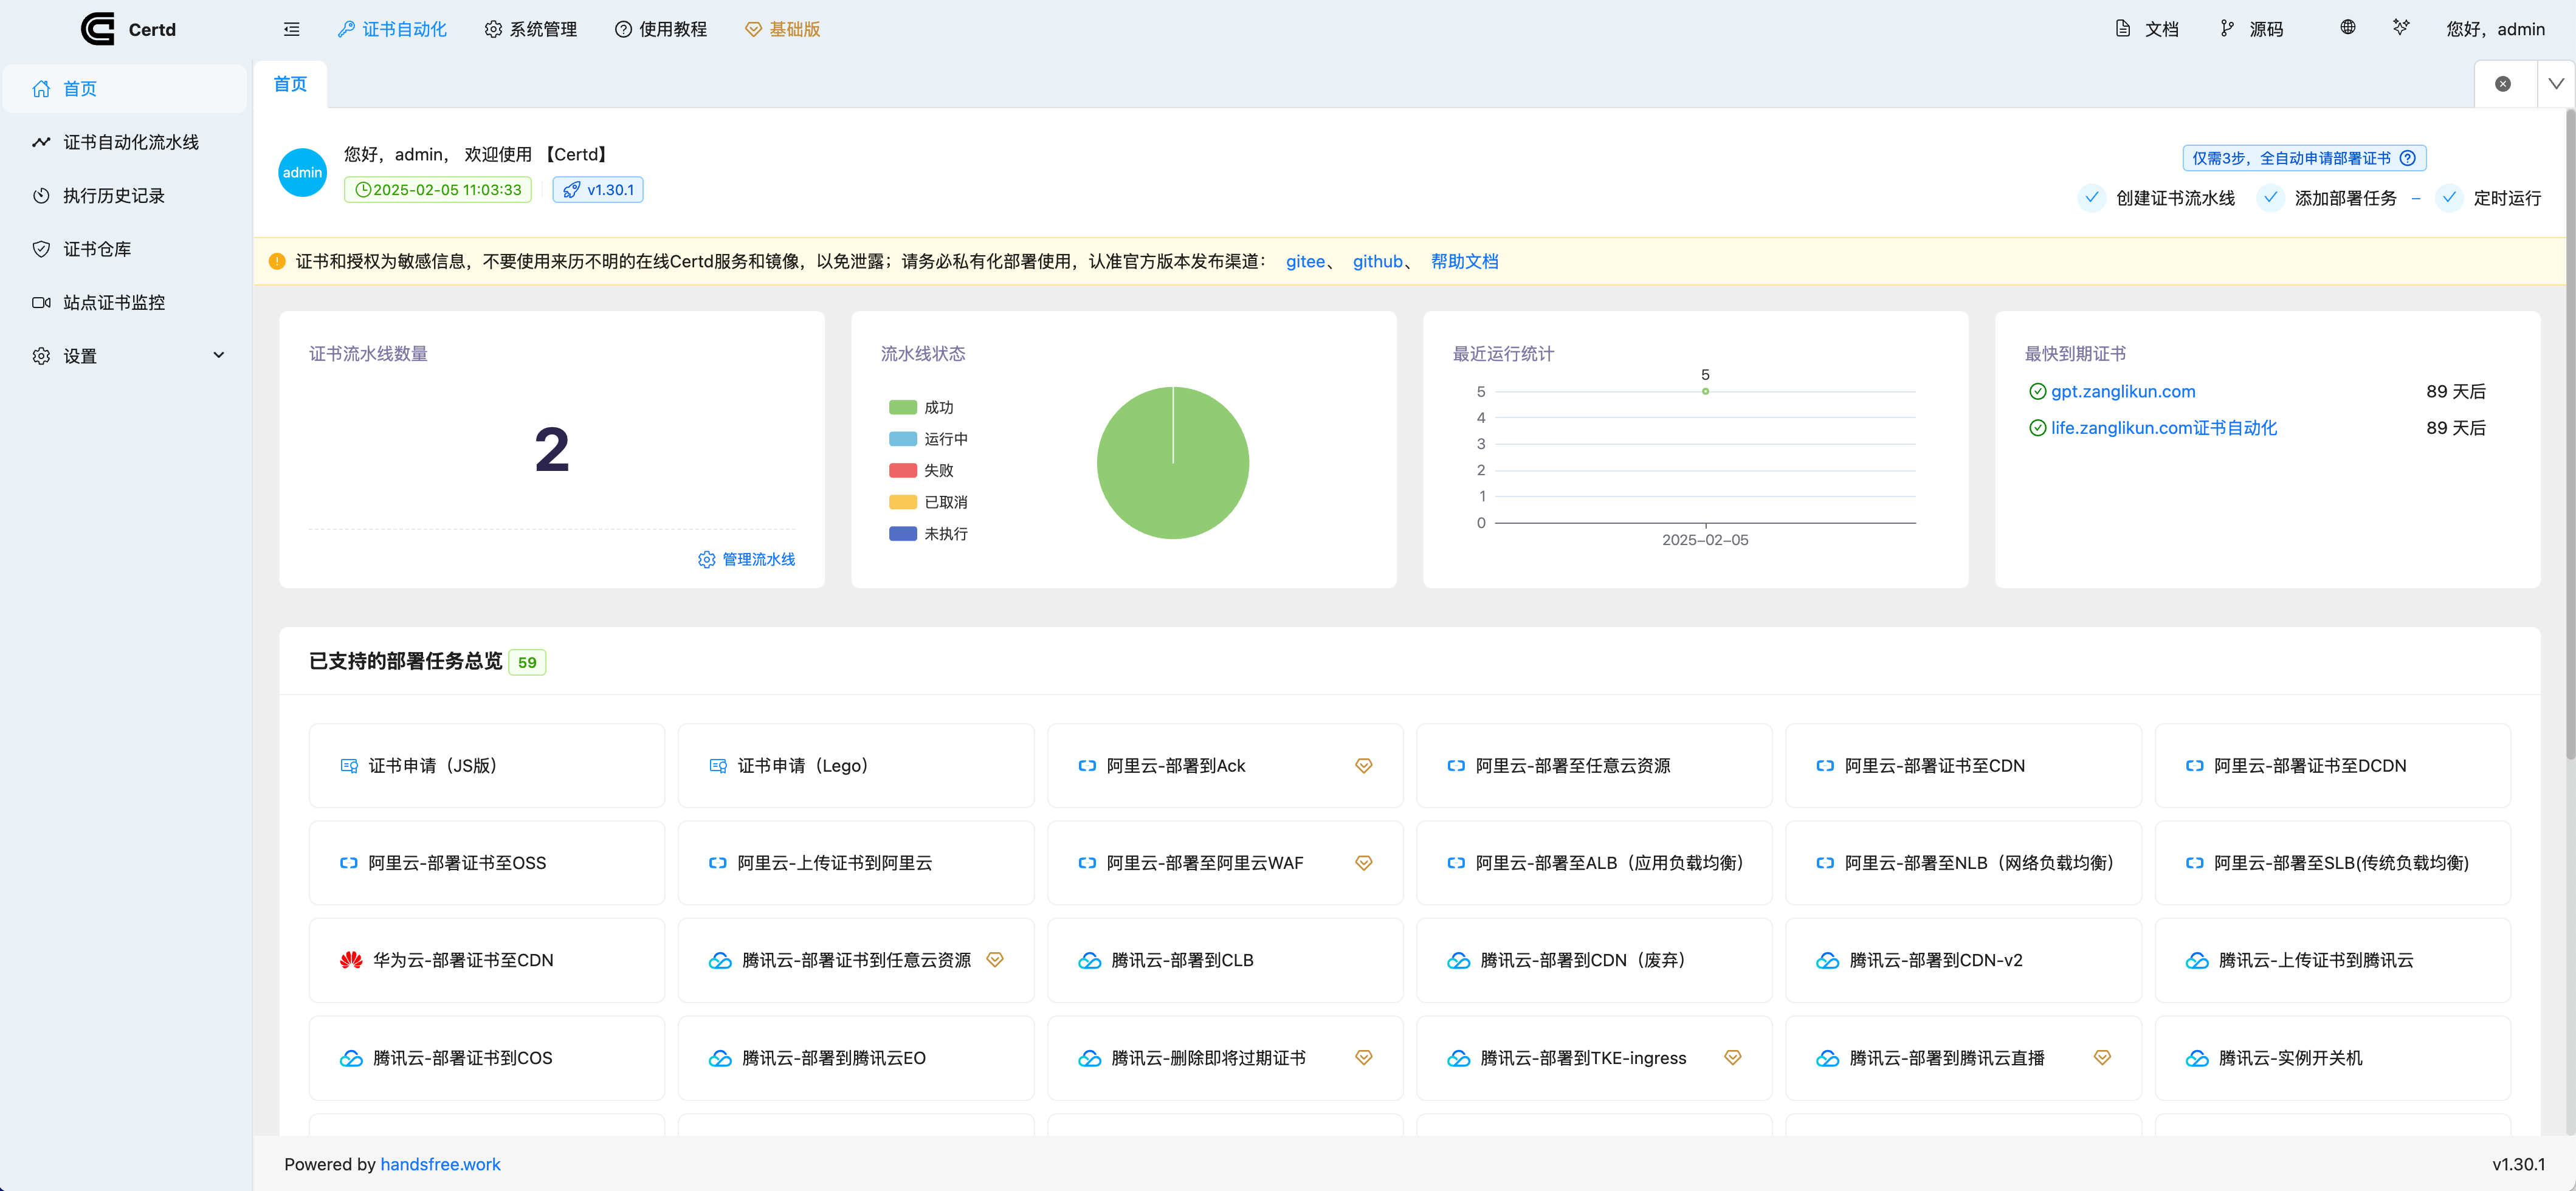The height and width of the screenshot is (1191, 2576).
Task: Click the admin avatar circle
Action: click(302, 172)
